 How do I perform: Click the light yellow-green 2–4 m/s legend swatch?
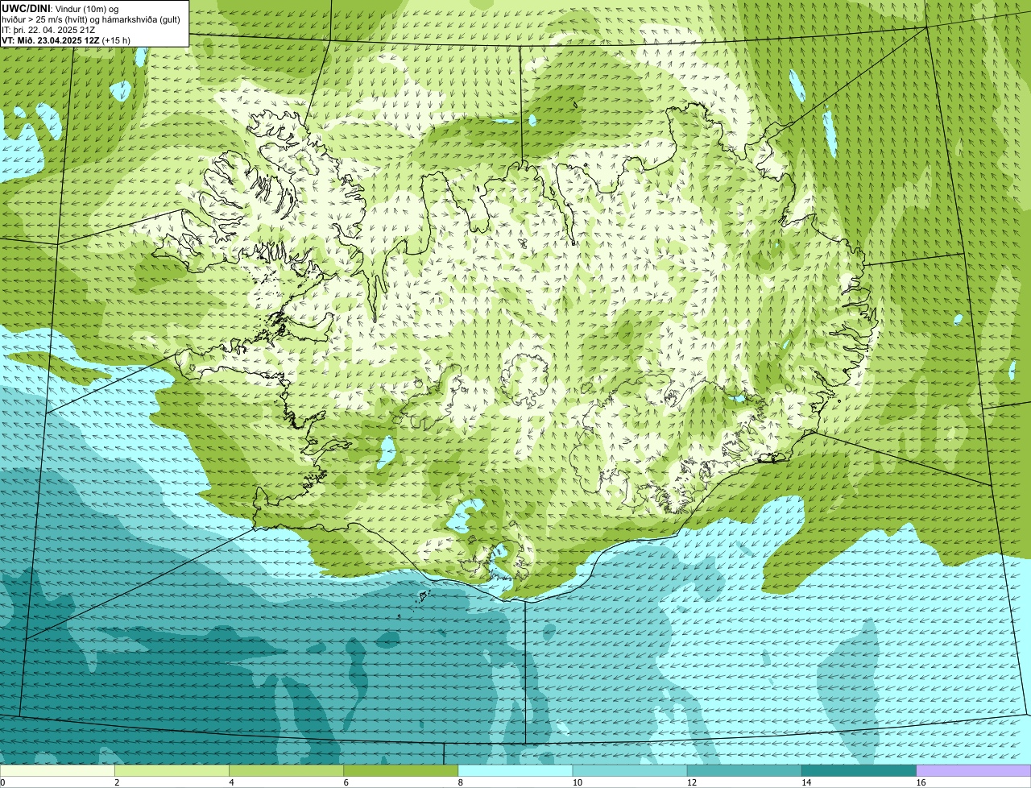pyautogui.click(x=172, y=771)
